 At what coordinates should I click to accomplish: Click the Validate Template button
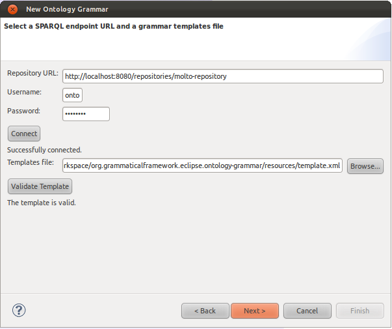tap(40, 186)
